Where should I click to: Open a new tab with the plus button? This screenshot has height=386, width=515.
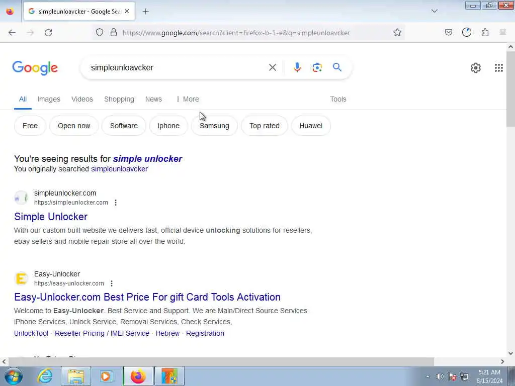tap(145, 12)
